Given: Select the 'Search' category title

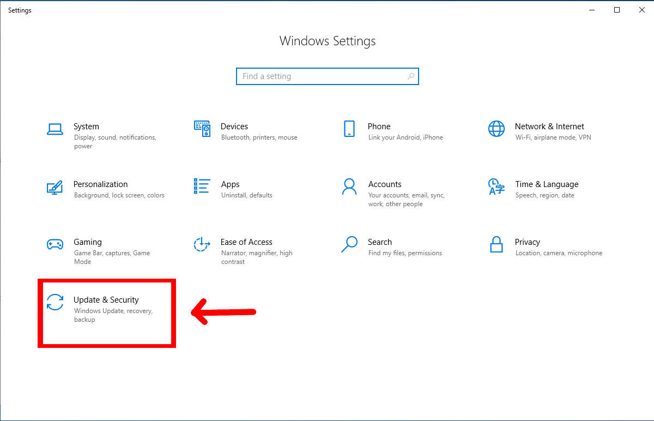Looking at the screenshot, I should pos(380,242).
